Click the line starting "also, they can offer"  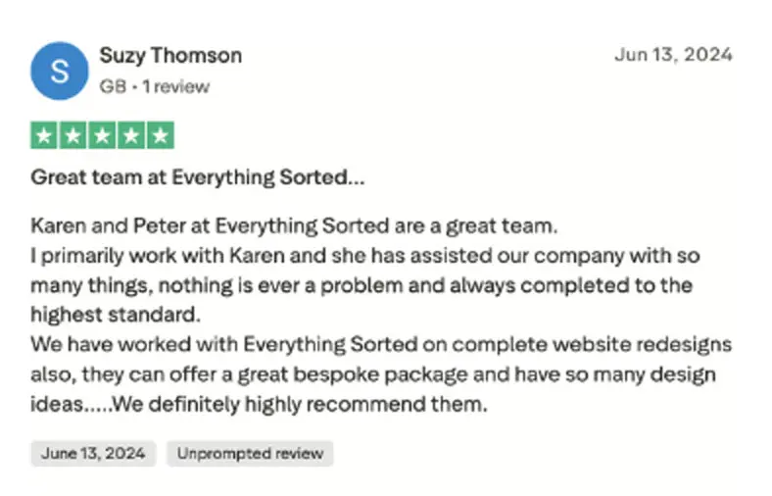click(373, 374)
